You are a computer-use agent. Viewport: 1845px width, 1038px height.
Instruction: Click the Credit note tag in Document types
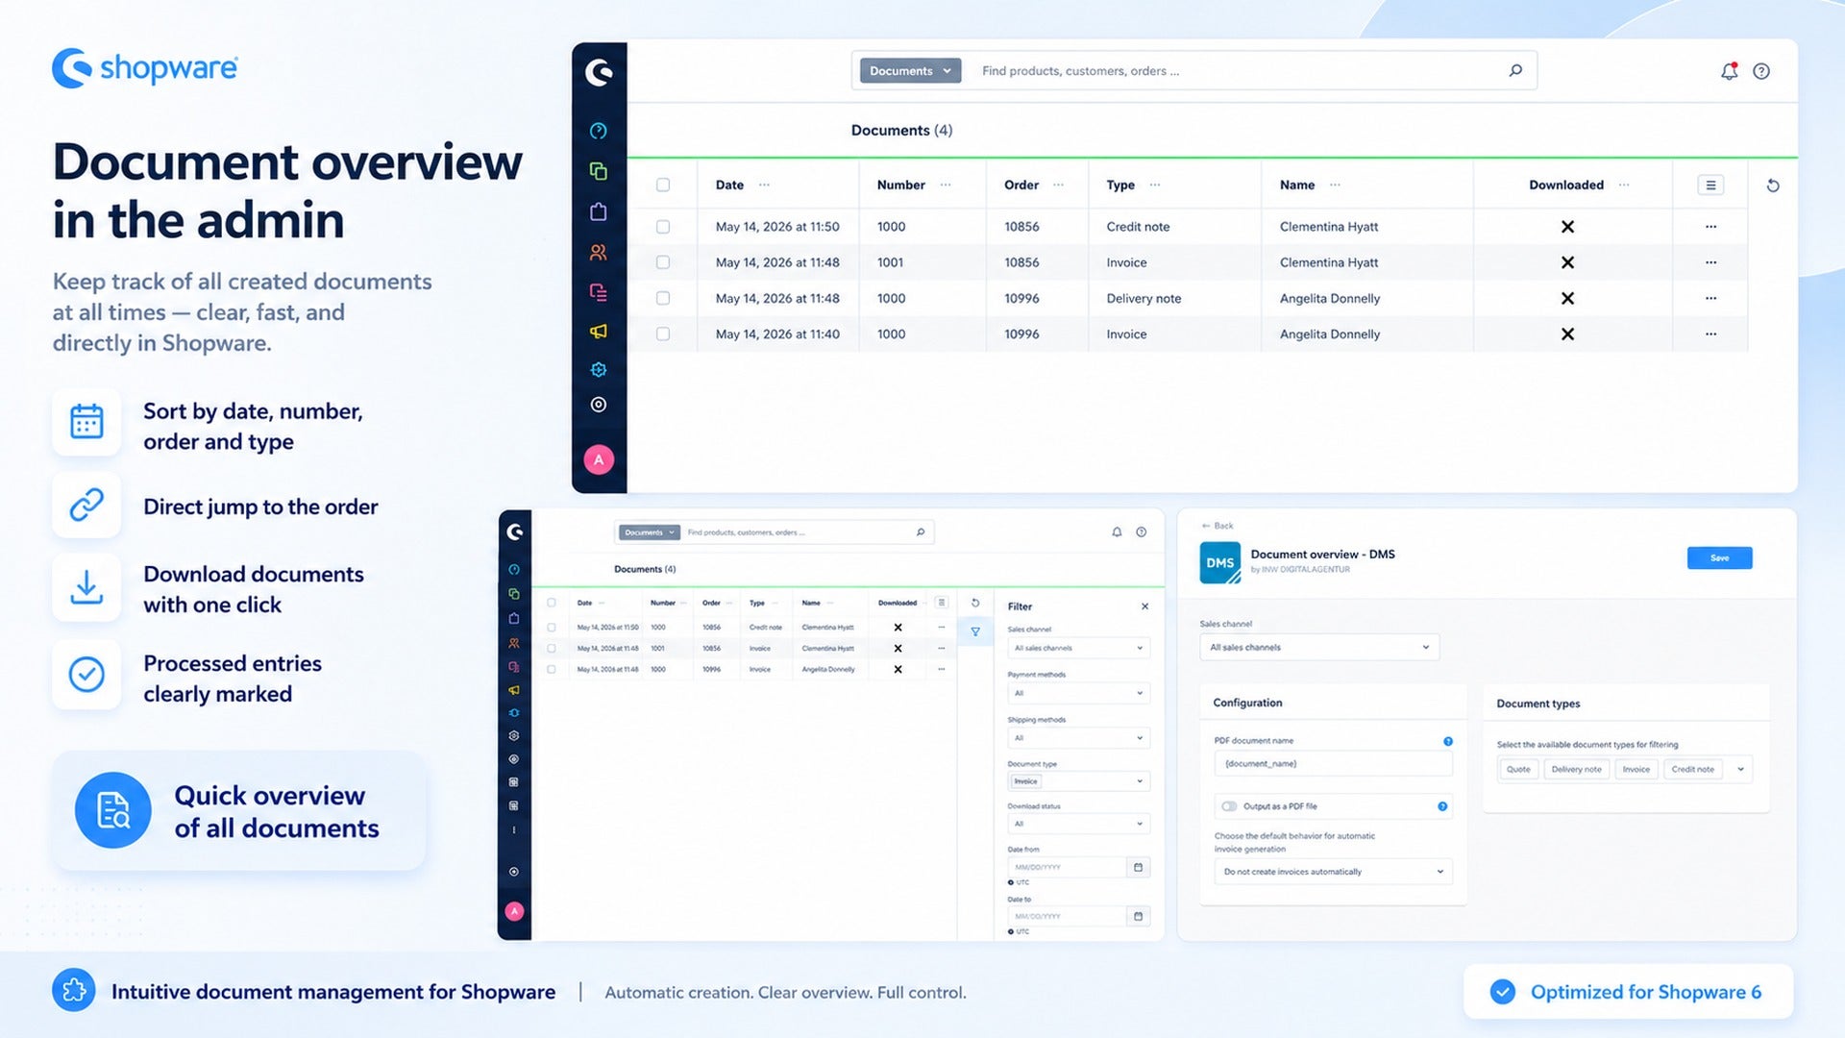1692,769
